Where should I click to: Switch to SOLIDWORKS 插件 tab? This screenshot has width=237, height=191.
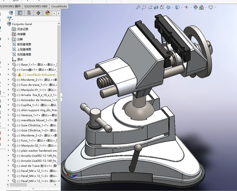[x=10, y=6]
